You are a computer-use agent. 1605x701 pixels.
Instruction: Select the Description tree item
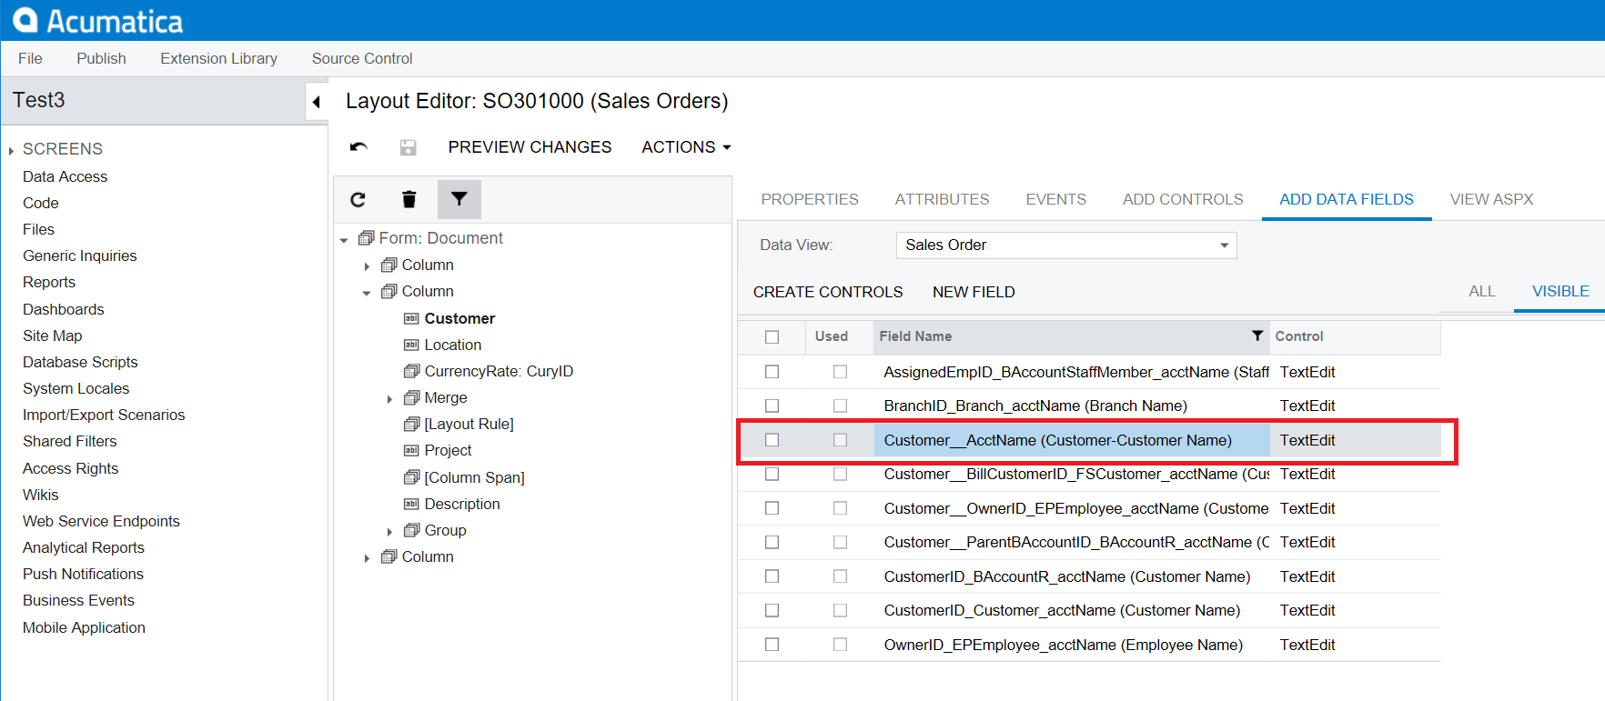point(461,504)
